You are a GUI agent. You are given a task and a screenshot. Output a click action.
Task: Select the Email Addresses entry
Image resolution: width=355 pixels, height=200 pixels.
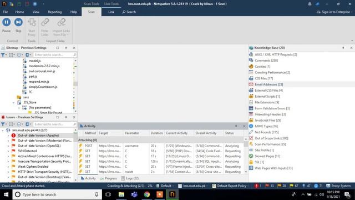tap(268, 84)
